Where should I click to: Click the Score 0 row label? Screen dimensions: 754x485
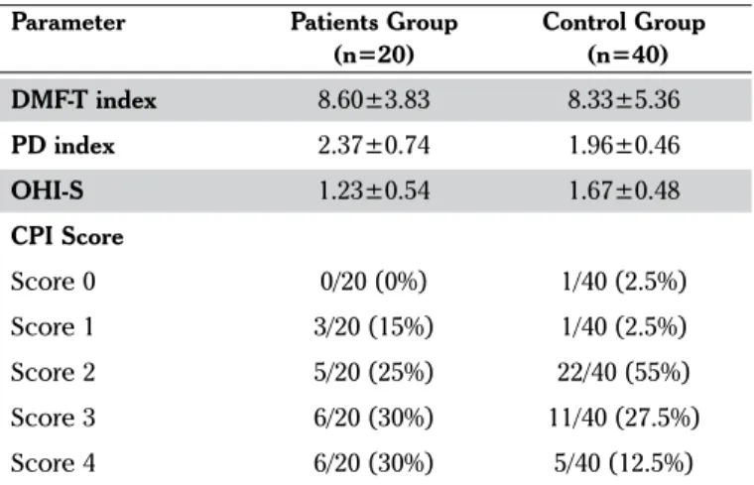coord(54,282)
